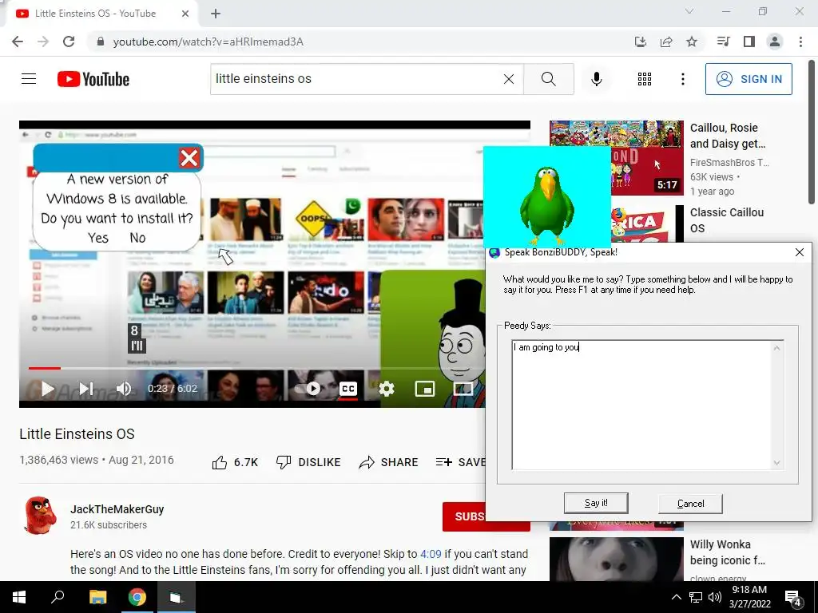Toggle autoplay switch in player

click(308, 389)
